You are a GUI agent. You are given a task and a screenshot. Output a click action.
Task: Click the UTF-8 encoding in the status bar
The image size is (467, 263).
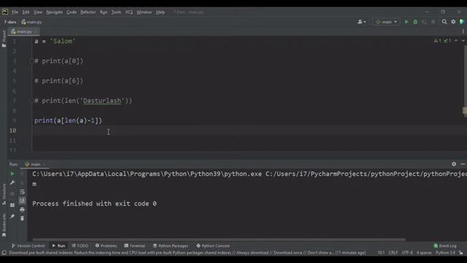407,253
